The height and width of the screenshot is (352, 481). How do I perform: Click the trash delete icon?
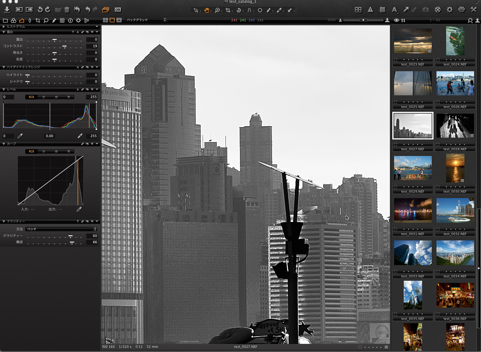pyautogui.click(x=67, y=9)
